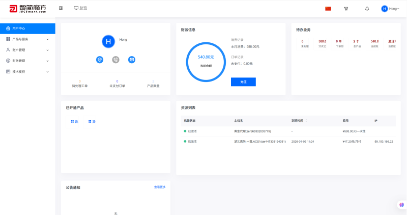
Task: Click the gray phone binding icon
Action: 115,60
